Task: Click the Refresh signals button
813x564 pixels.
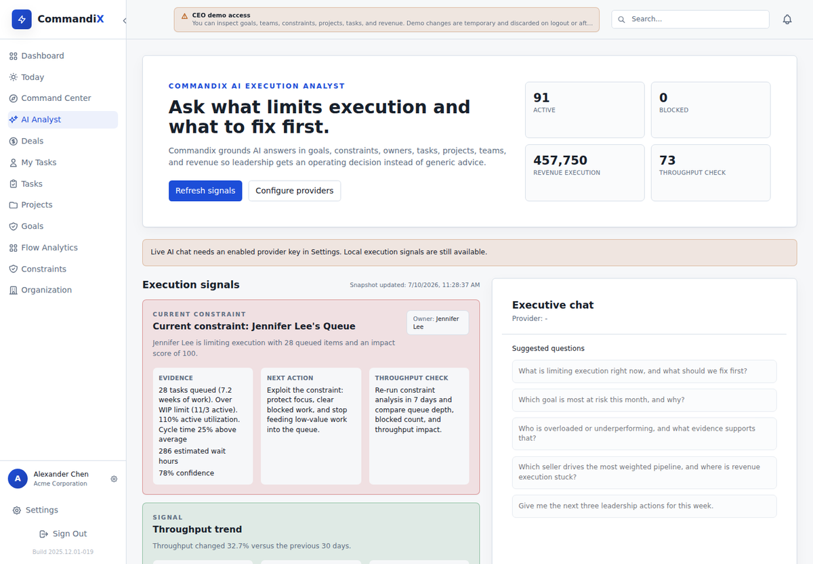Action: coord(205,191)
